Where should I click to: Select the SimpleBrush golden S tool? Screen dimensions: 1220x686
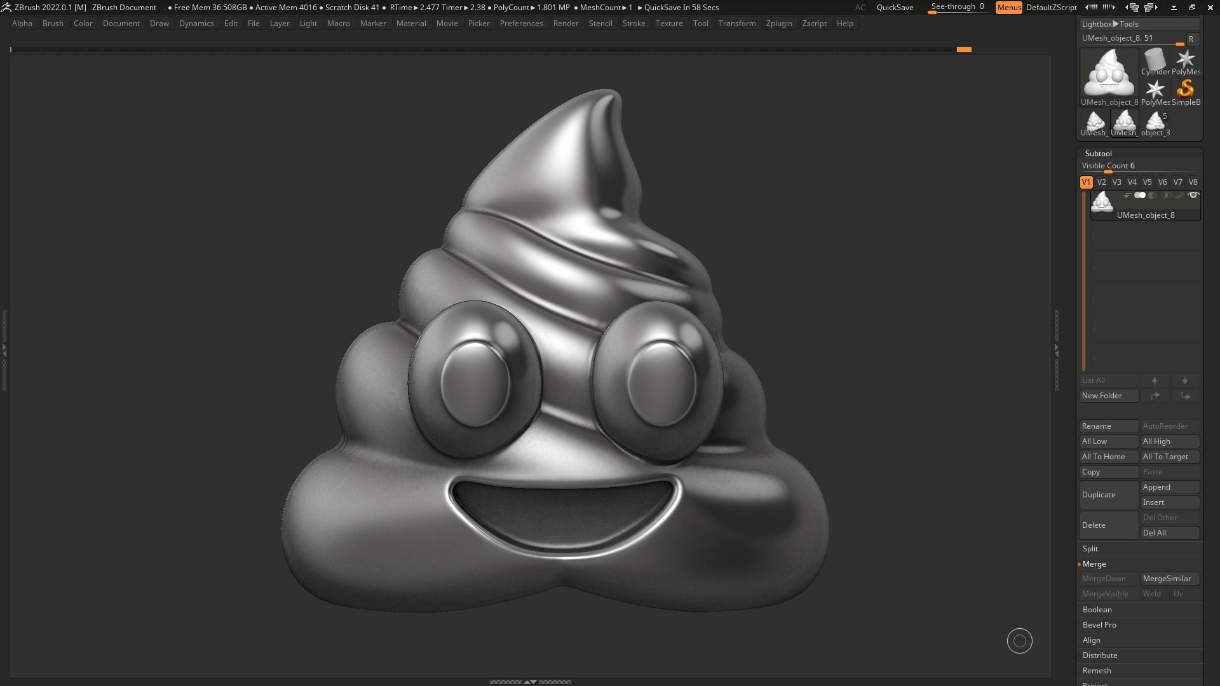pos(1186,93)
